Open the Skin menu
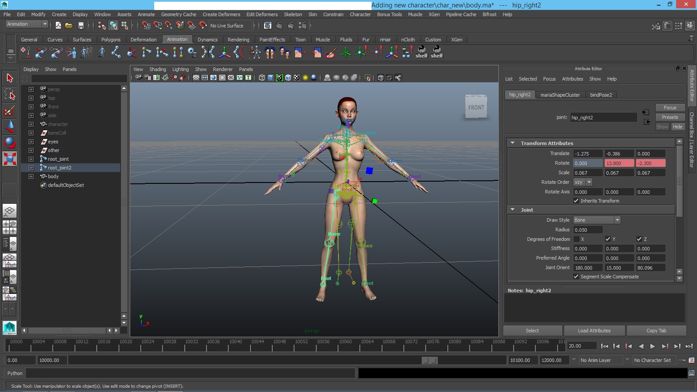This screenshot has width=697, height=392. 312,14
